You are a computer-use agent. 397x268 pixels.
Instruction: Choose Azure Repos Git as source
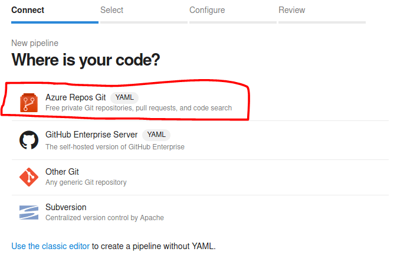[200, 103]
